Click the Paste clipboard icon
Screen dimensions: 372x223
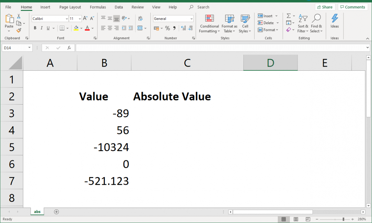9,19
